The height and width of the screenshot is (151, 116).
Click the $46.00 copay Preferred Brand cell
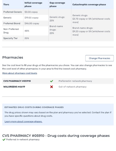pyautogui.click(x=32, y=23)
